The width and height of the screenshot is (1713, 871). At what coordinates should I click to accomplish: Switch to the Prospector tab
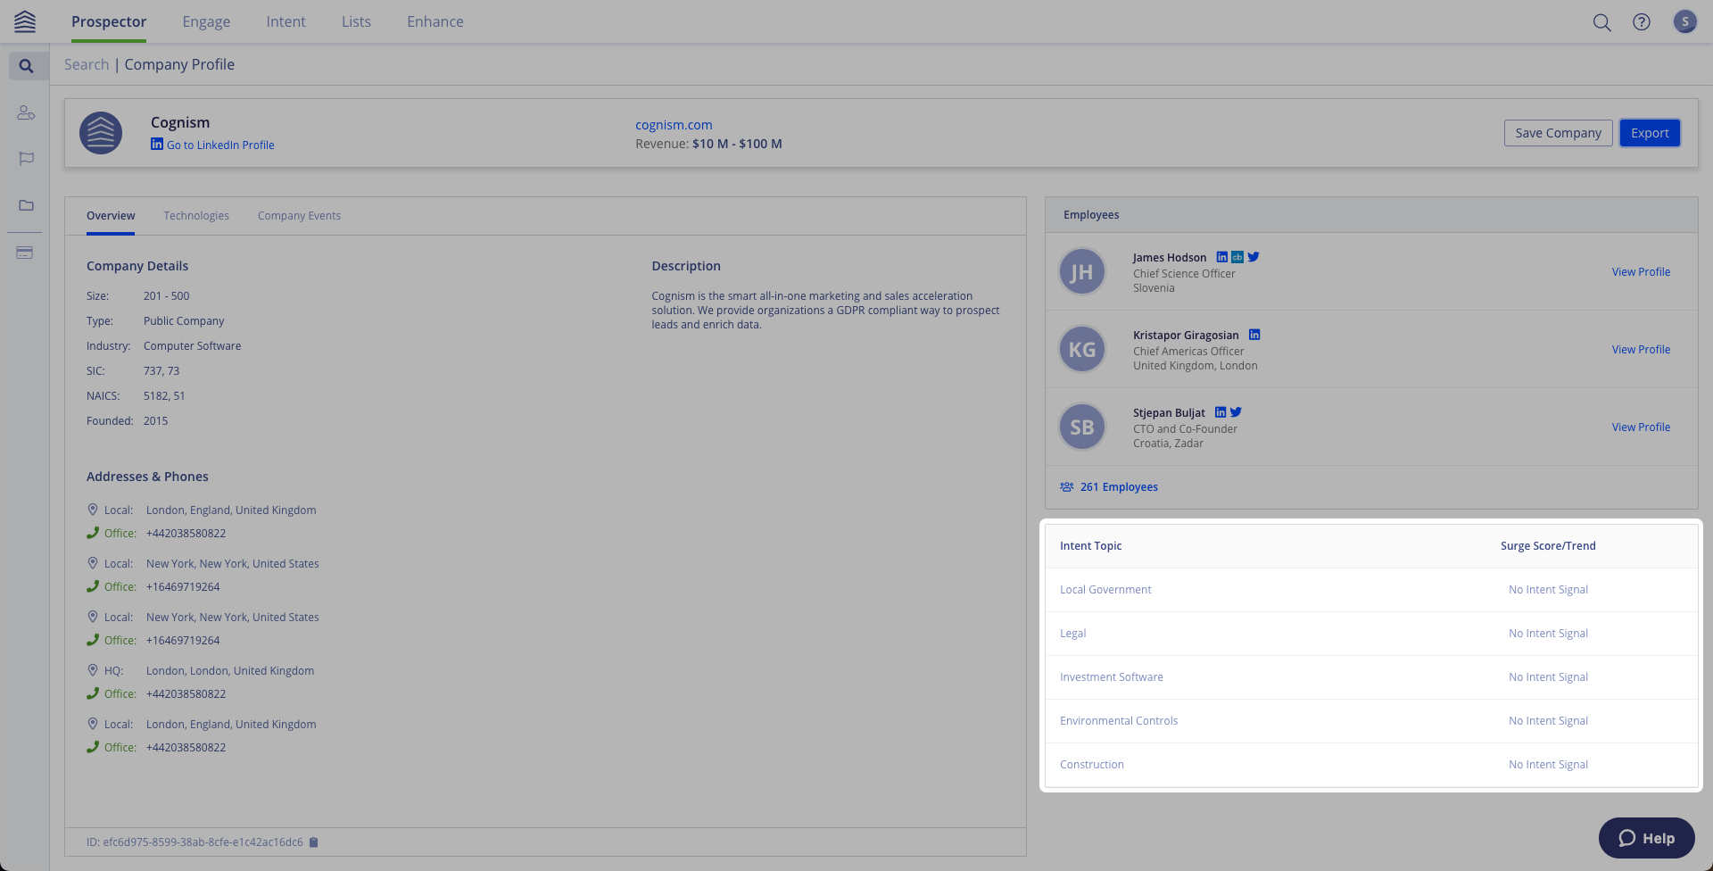tap(109, 21)
